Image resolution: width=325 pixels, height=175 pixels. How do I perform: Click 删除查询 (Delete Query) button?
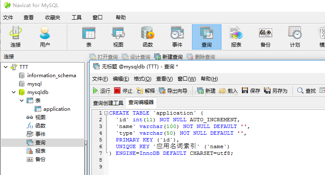pos(201,57)
